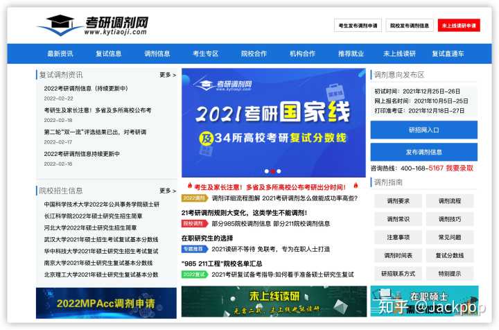Image resolution: width=499 pixels, height=330 pixels.
Task: Open 北京理工大学2021年硕士研究生复试基本分数
Action: tap(101, 275)
